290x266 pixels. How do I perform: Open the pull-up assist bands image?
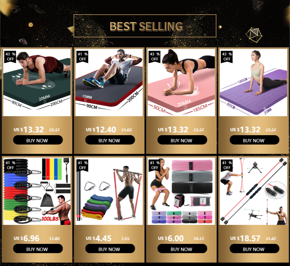(x=109, y=191)
